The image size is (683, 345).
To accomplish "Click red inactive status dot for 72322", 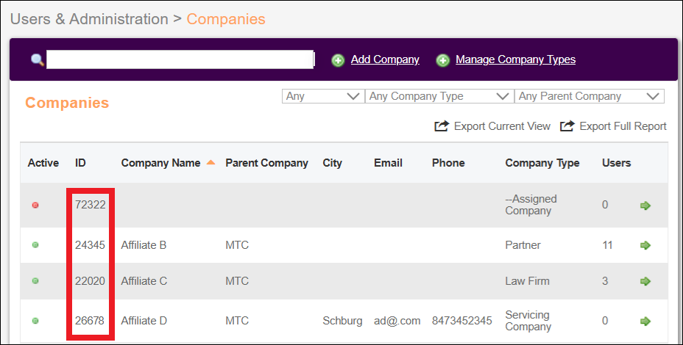I will coord(35,205).
